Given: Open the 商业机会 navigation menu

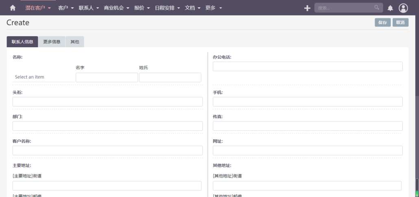Looking at the screenshot, I should coord(116,8).
